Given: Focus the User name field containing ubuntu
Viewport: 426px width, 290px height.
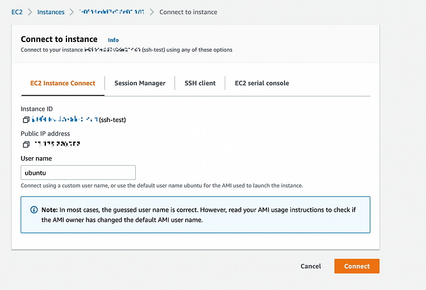Looking at the screenshot, I should coord(78,173).
